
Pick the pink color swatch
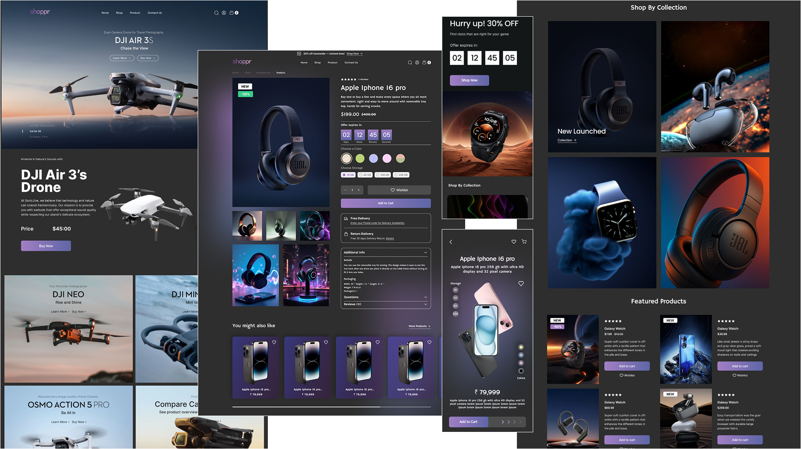[387, 159]
